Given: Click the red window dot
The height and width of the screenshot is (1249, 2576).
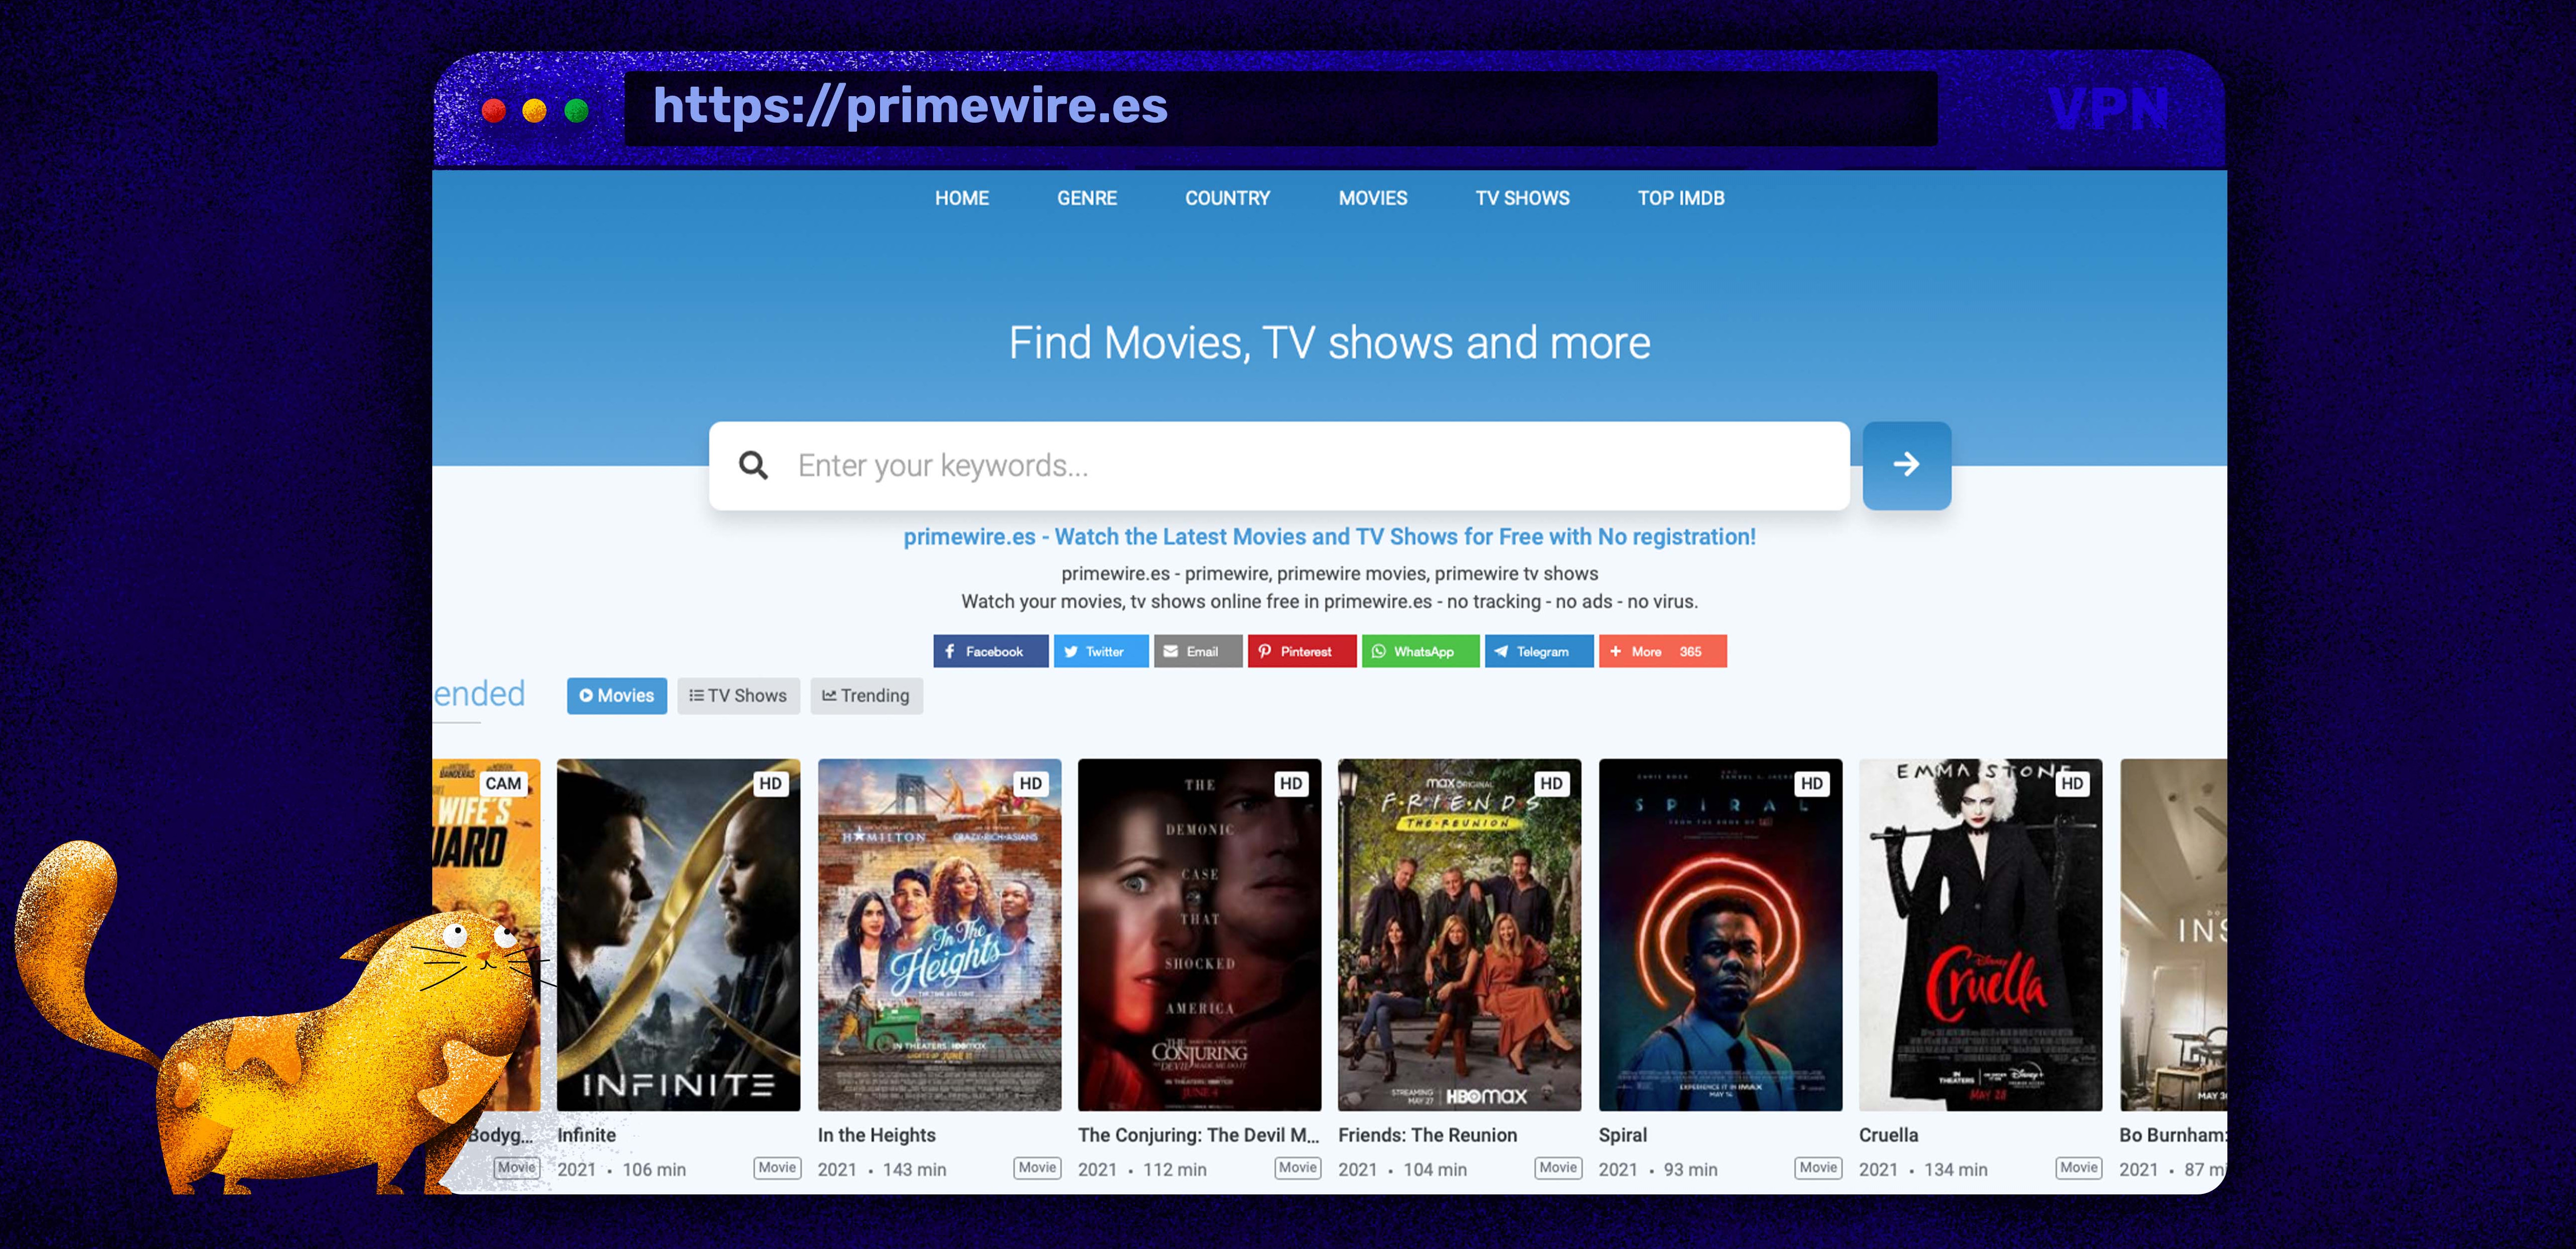Looking at the screenshot, I should (x=493, y=110).
